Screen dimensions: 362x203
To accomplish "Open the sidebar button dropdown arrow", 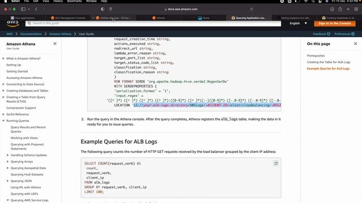I will 29,9.
